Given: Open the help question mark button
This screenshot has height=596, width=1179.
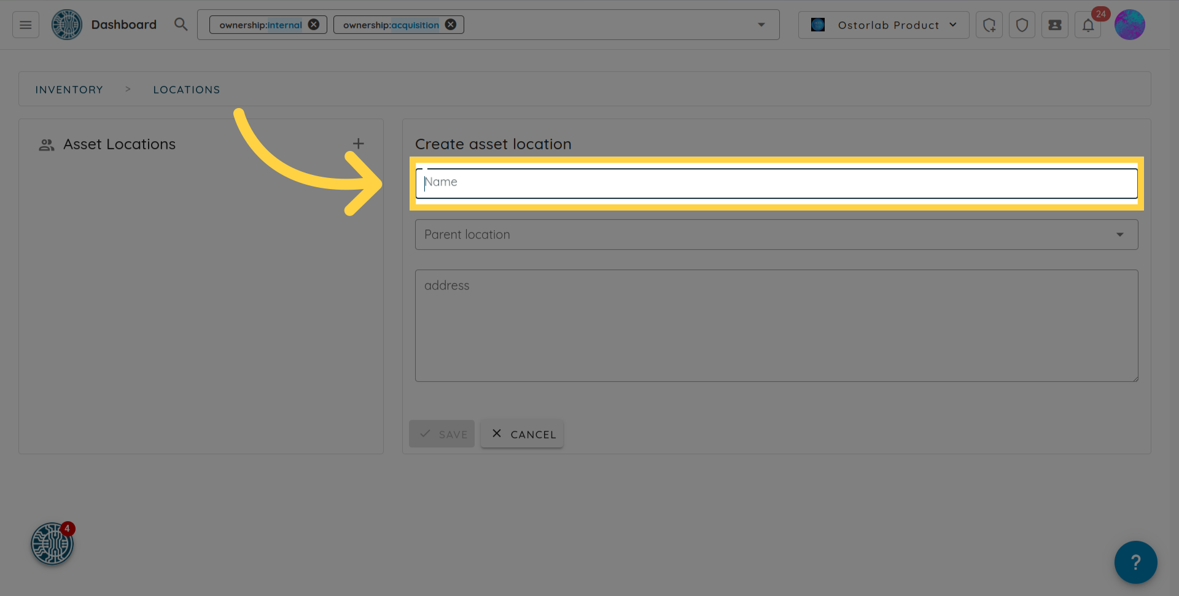Looking at the screenshot, I should click(1135, 562).
